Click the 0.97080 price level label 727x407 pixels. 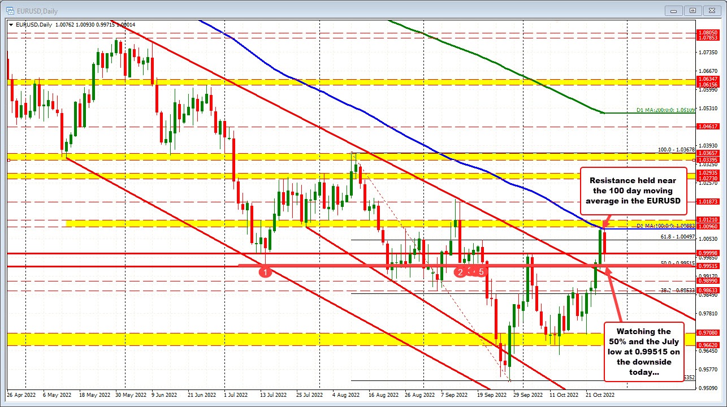click(x=709, y=332)
